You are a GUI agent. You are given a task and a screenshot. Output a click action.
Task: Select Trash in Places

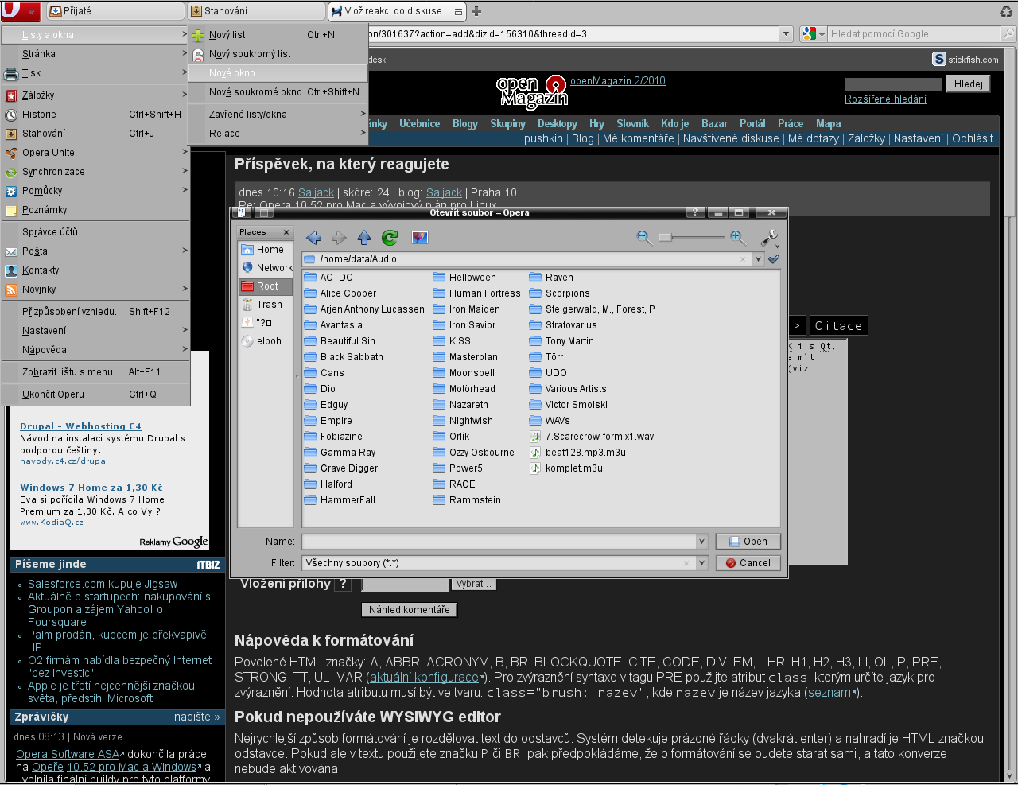click(x=265, y=305)
